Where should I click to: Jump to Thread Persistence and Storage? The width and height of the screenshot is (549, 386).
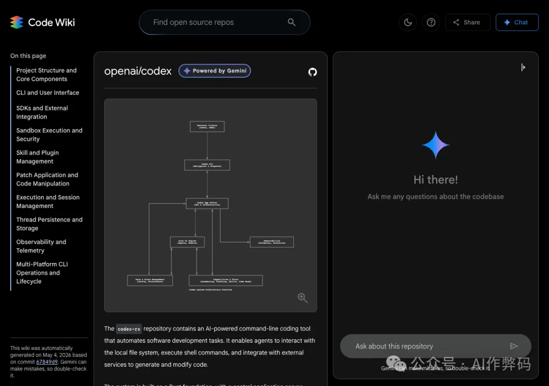click(x=49, y=224)
